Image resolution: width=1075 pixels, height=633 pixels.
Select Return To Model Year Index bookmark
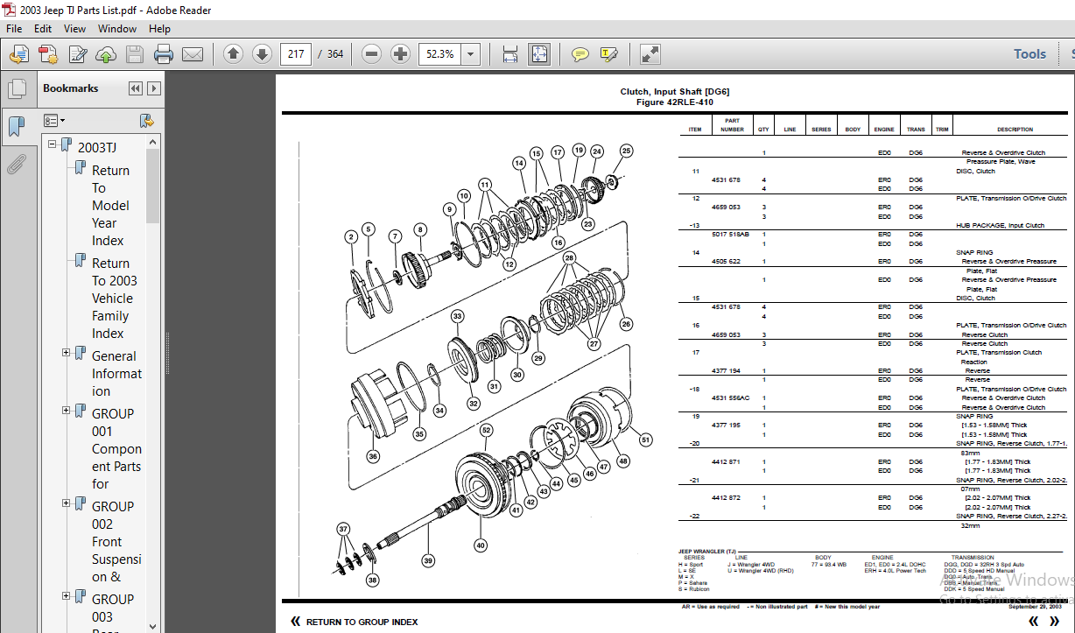111,205
